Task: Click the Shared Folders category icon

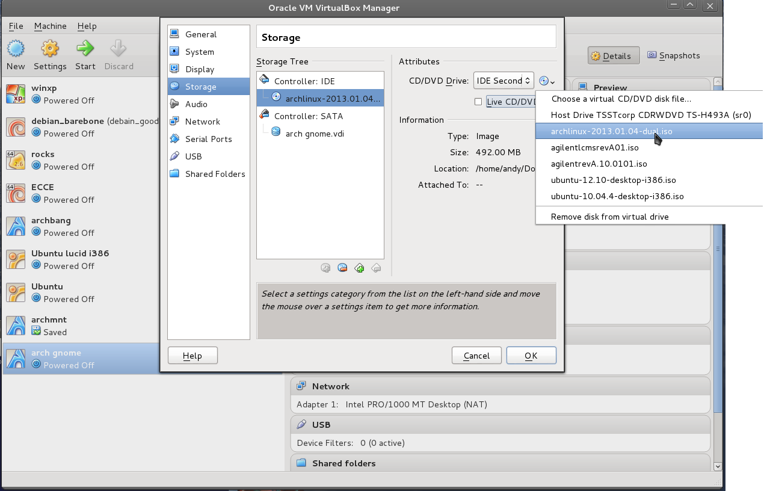Action: (174, 174)
